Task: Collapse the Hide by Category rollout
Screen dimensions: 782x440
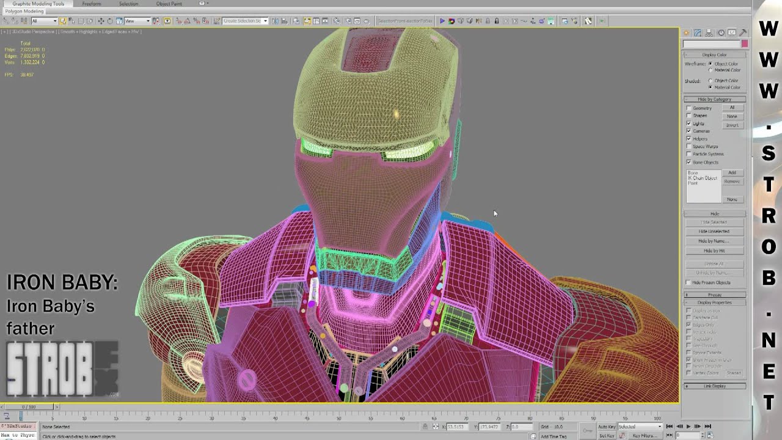Action: coord(714,99)
